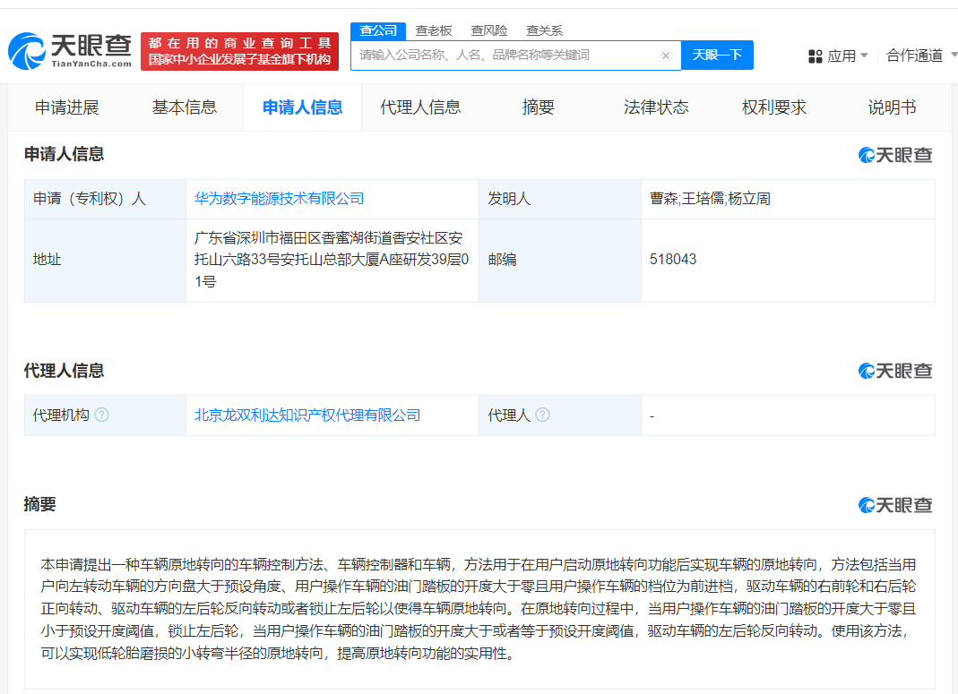Click the 应用 grid icon
The width and height of the screenshot is (958, 694).
tap(816, 56)
